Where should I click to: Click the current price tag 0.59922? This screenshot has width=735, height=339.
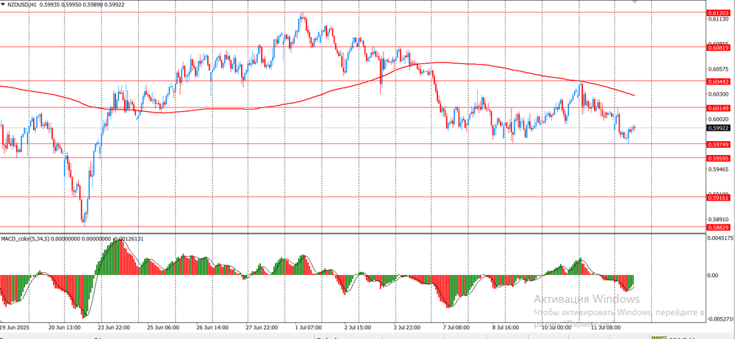click(718, 128)
